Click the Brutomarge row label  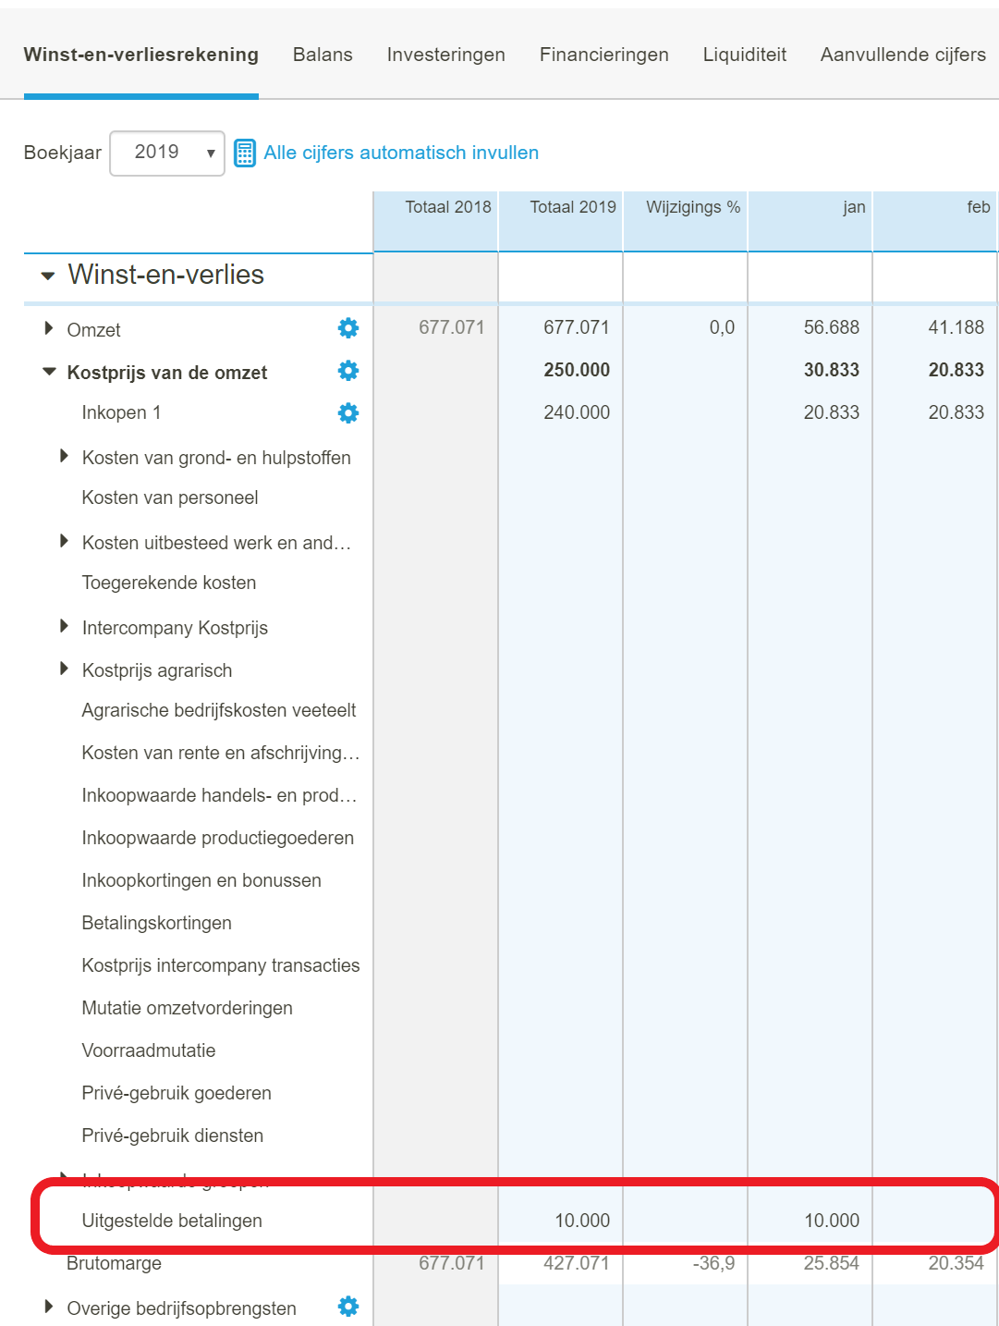tap(114, 1263)
